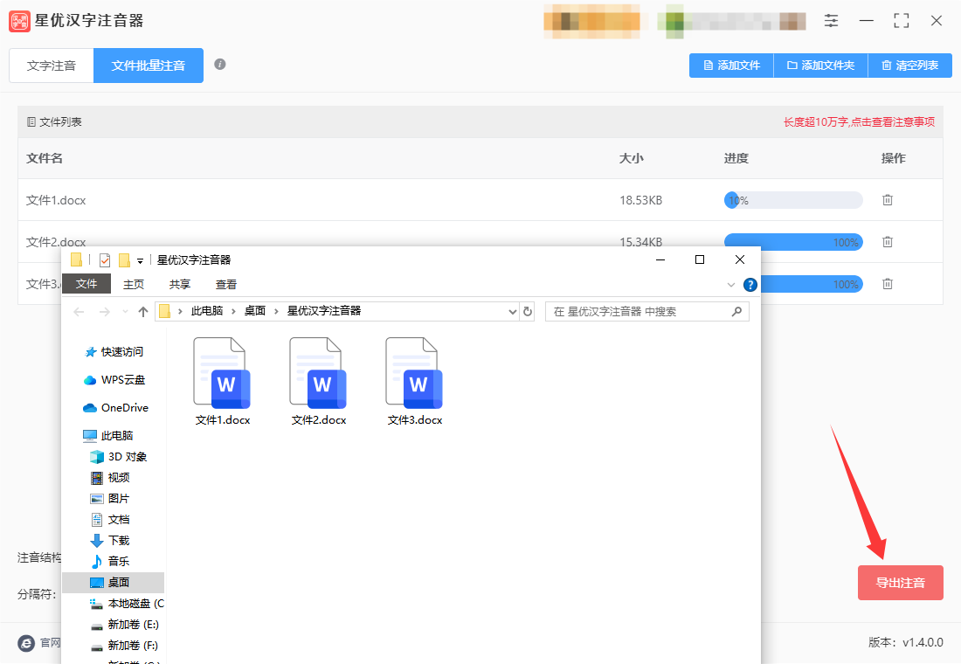The image size is (961, 664).
Task: Click the Properties checkmark icon in Explorer title bar
Action: (x=105, y=260)
